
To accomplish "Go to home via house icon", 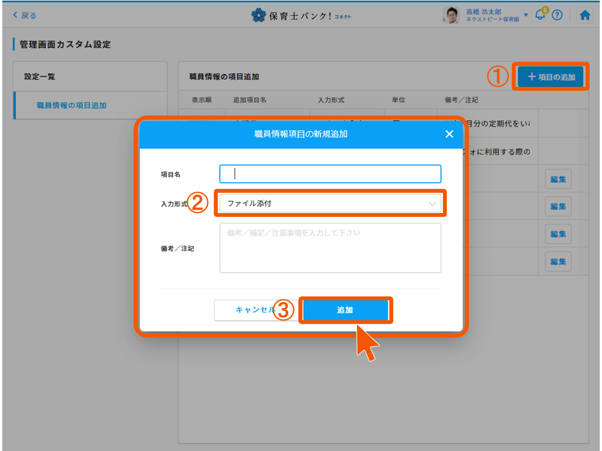I will 585,15.
